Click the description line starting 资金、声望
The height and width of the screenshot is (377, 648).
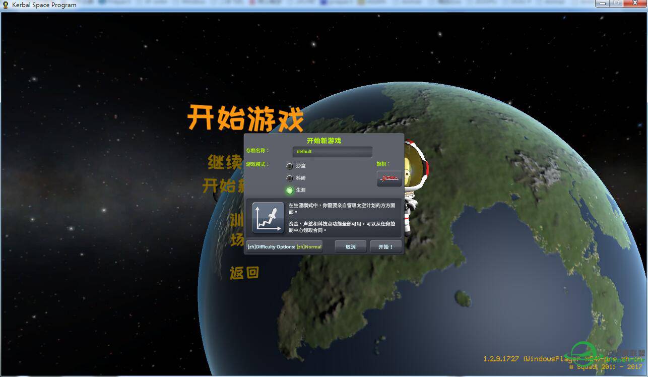click(x=342, y=227)
